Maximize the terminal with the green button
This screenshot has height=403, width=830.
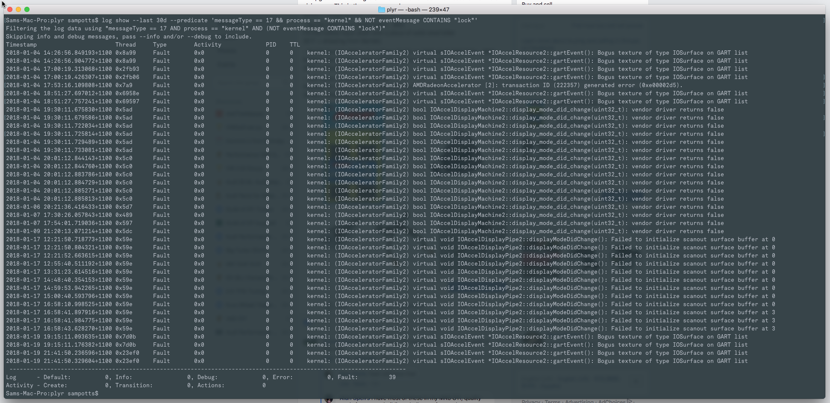(27, 9)
